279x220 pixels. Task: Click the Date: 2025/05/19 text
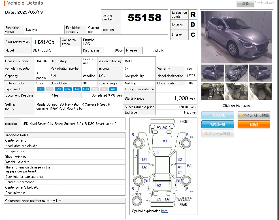(x=24, y=12)
